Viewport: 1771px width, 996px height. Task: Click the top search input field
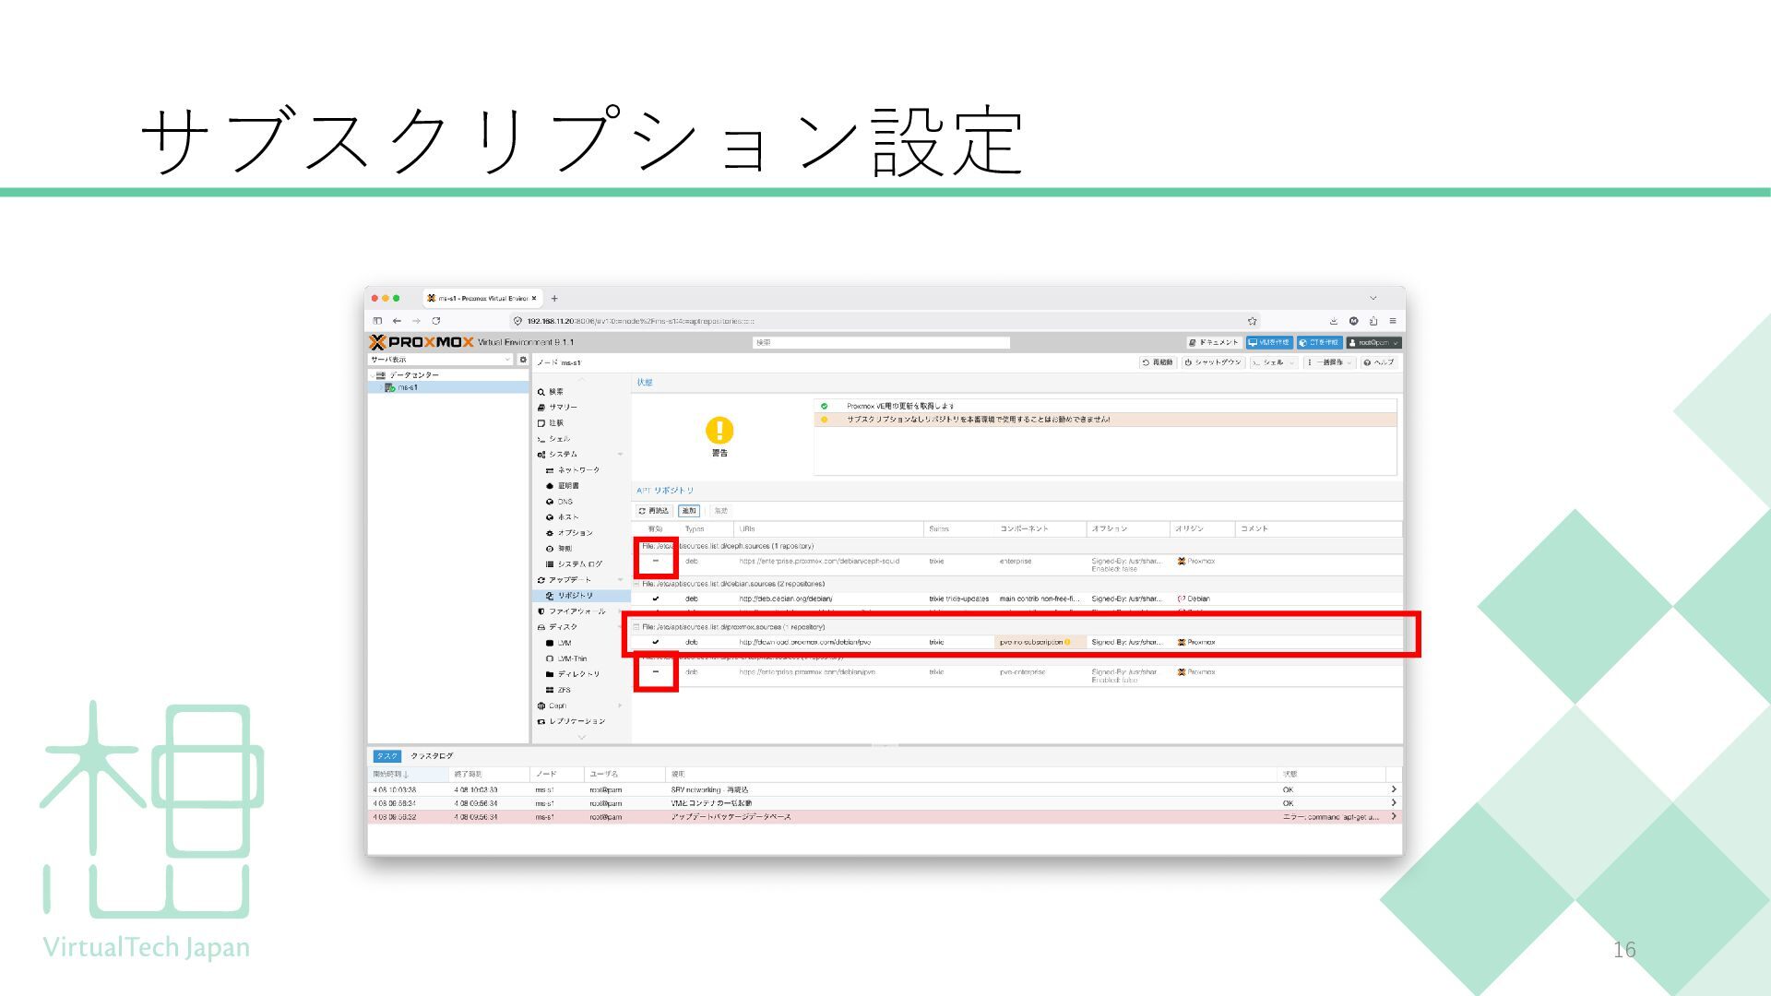(x=881, y=342)
